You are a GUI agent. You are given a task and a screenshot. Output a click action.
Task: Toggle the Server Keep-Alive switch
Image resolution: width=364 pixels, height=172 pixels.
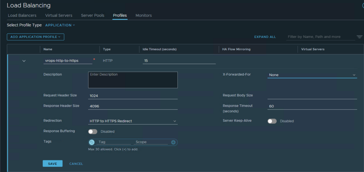(x=272, y=121)
